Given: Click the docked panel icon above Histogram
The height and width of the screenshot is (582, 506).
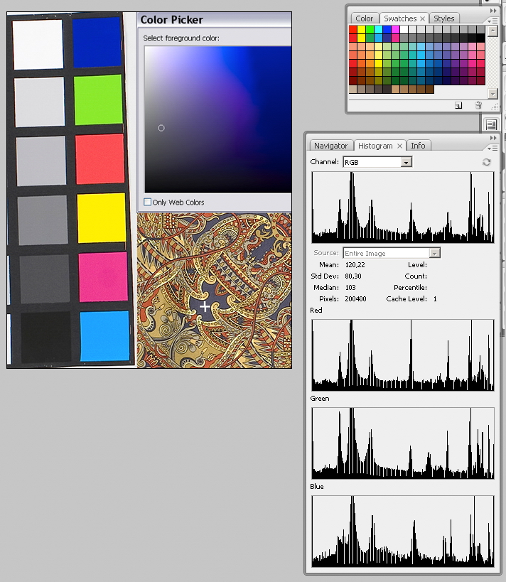Looking at the screenshot, I should click(491, 124).
